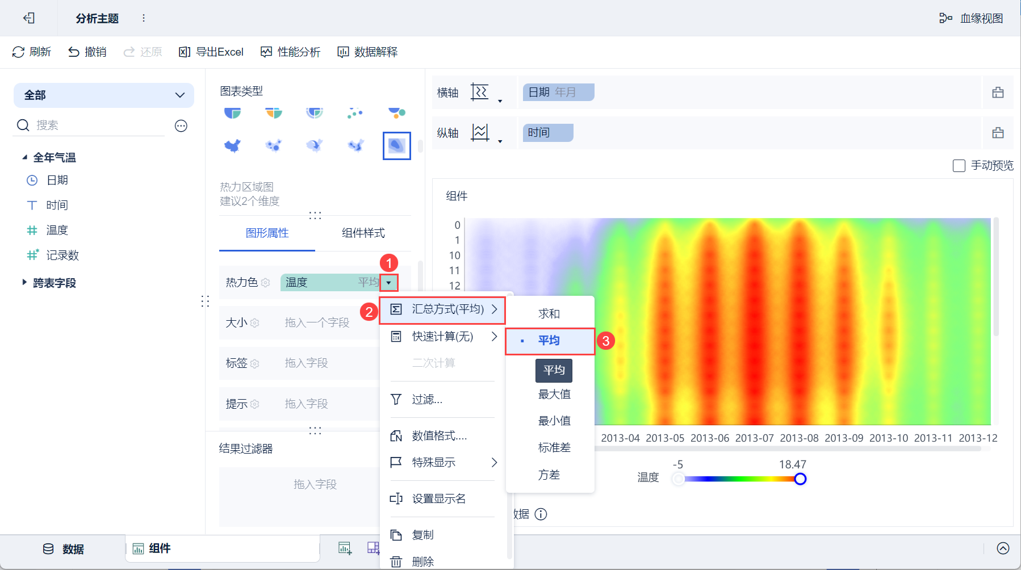Click the 大小 field drop area
Screen dimensions: 1021x570
[x=329, y=322]
